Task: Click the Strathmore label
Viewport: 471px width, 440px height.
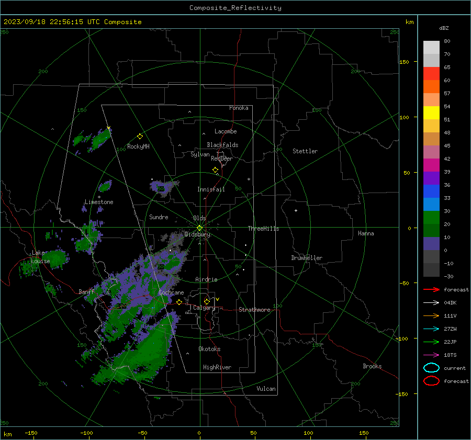Action: click(x=254, y=310)
